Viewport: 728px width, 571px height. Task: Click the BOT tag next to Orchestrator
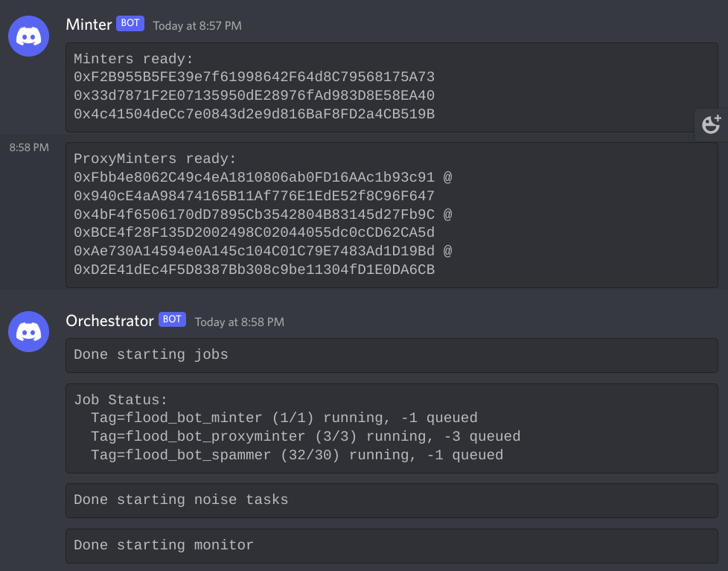[172, 319]
